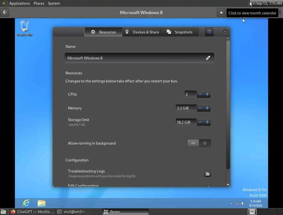This screenshot has height=215, width=283.
Task: Click the scrollbar down arrow at the panel's lower right
Action: [x=228, y=185]
